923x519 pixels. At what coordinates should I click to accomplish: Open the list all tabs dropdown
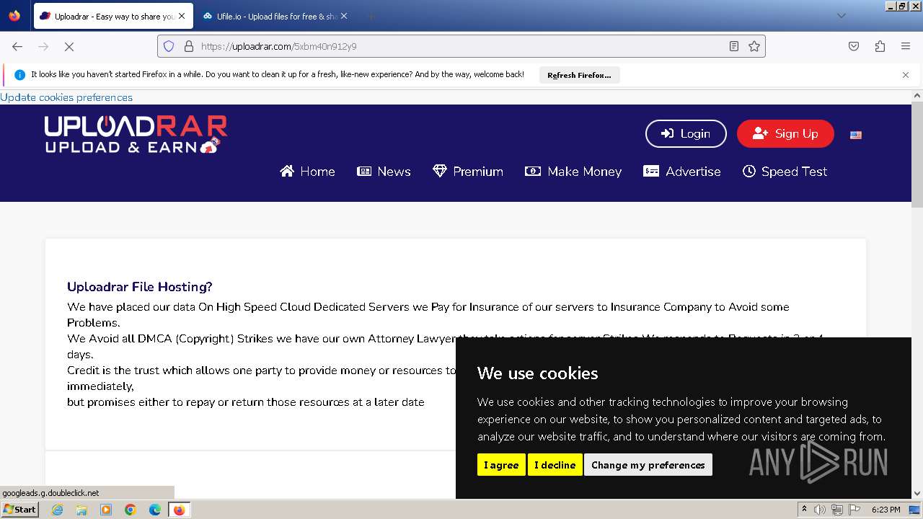[841, 16]
